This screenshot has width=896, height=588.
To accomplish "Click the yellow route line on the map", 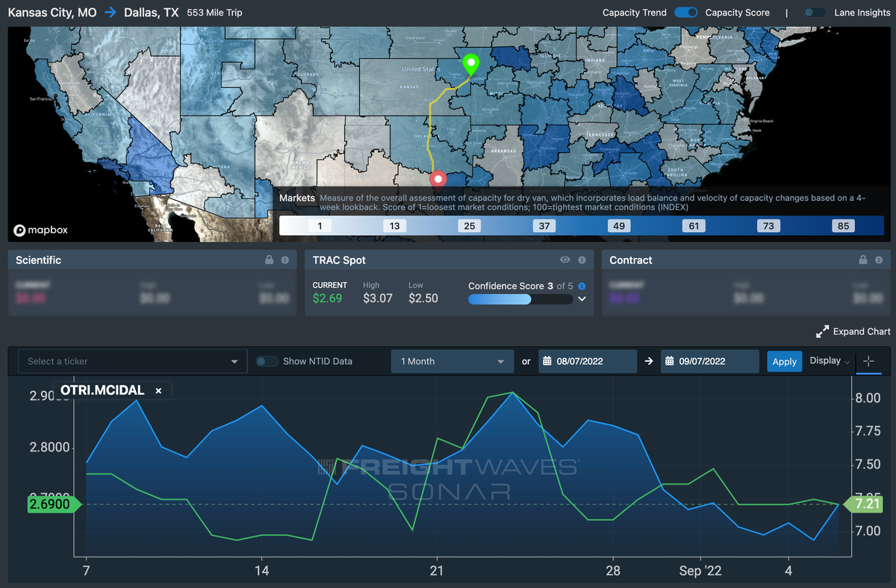I will pyautogui.click(x=430, y=125).
